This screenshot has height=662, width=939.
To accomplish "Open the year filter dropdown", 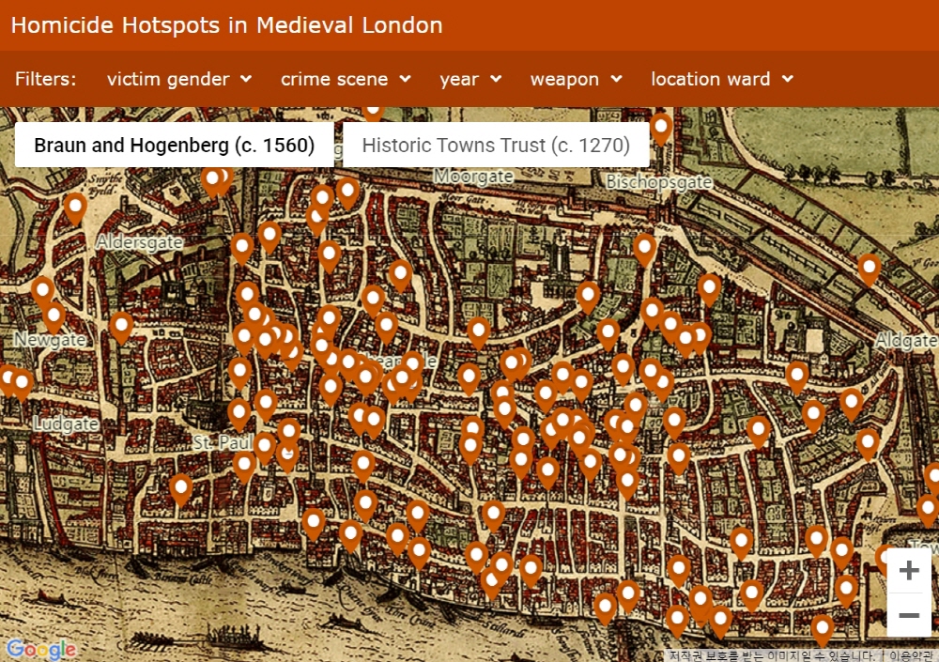I will tap(470, 79).
